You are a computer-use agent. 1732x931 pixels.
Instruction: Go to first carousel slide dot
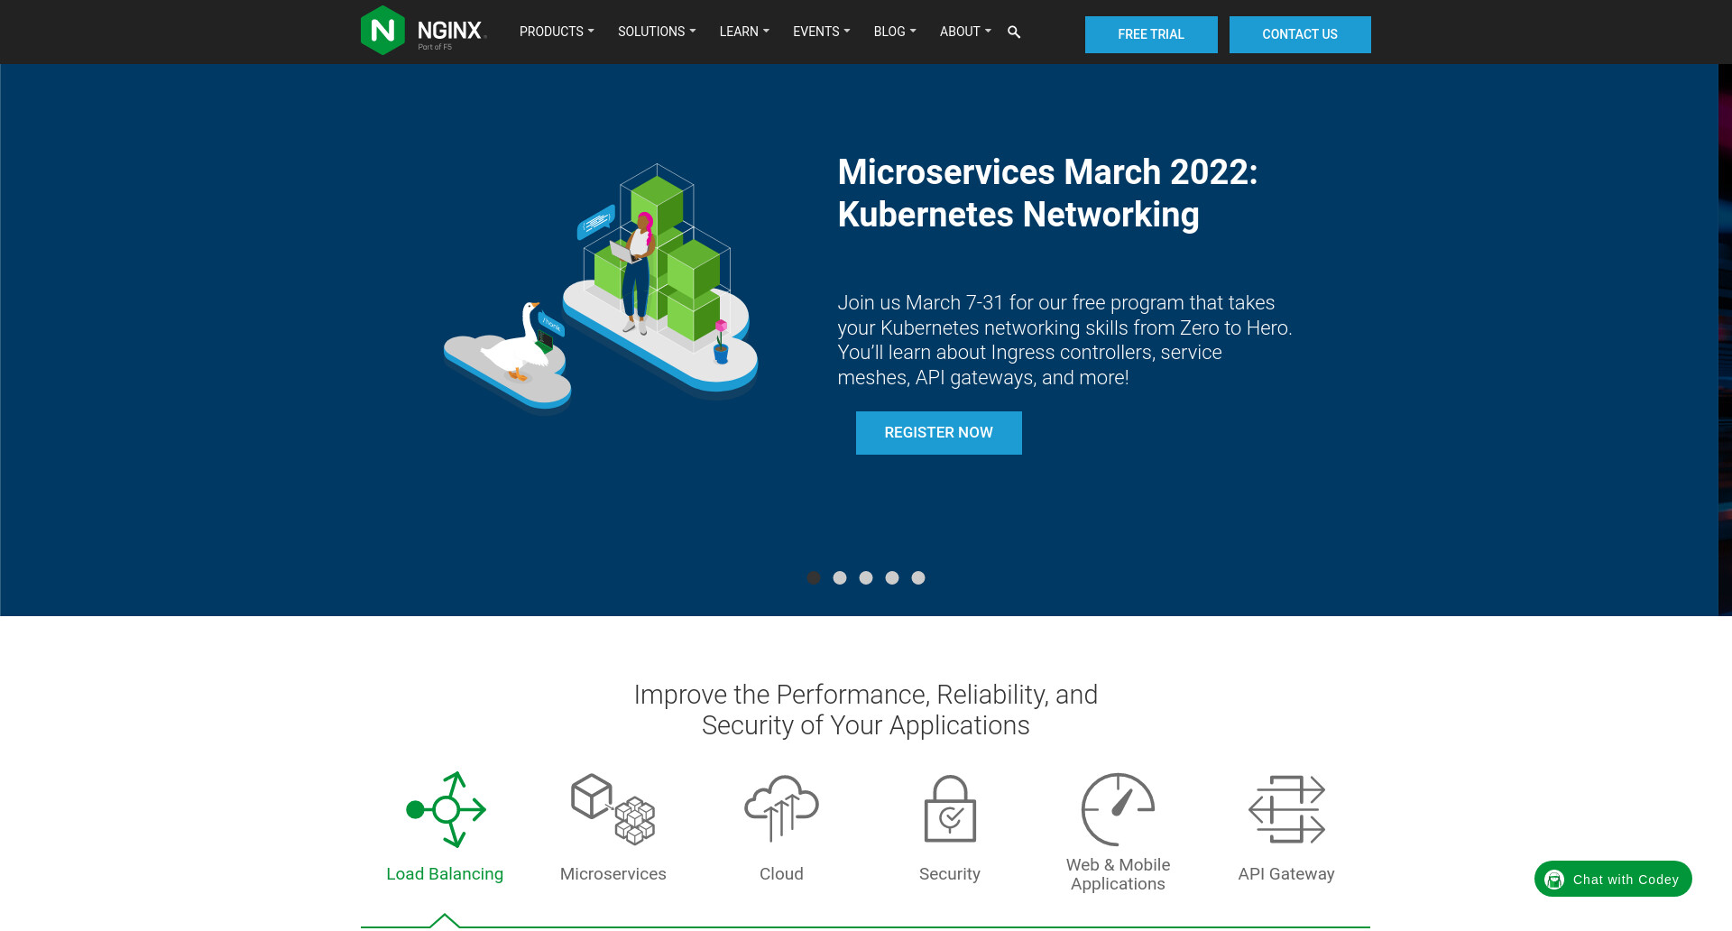[814, 578]
